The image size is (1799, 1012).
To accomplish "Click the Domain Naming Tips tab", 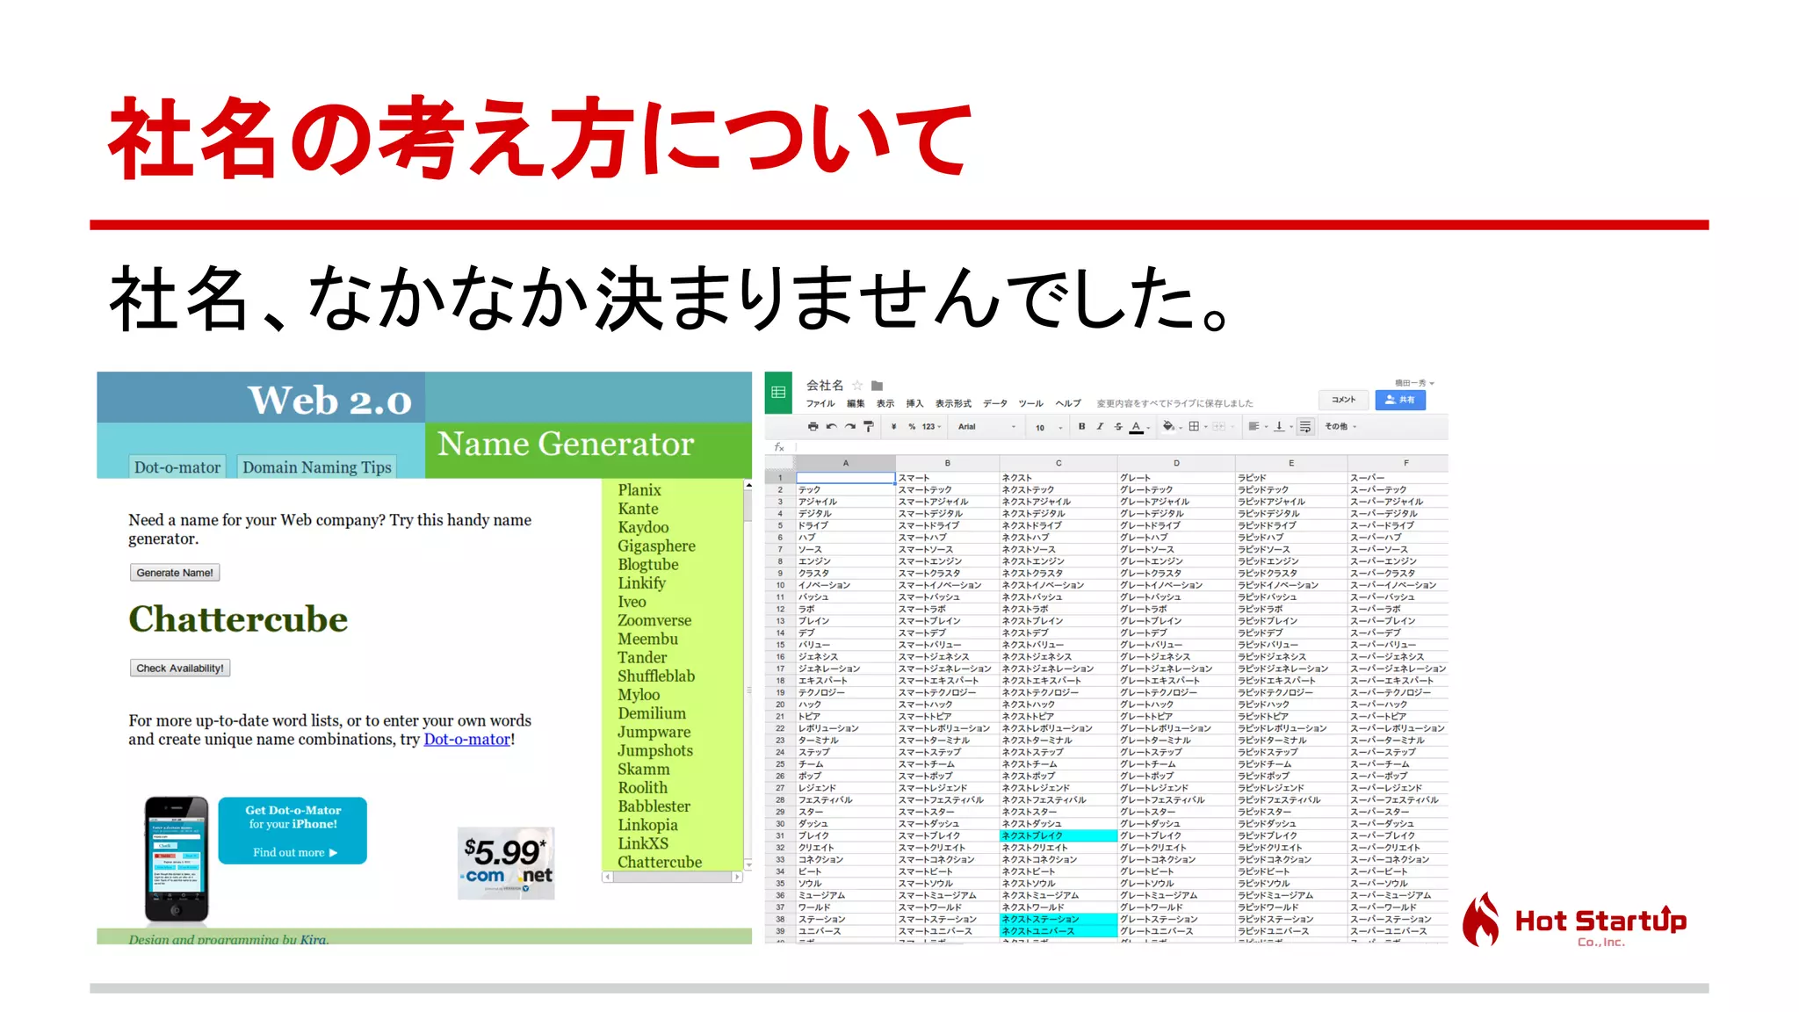I will click(x=317, y=466).
